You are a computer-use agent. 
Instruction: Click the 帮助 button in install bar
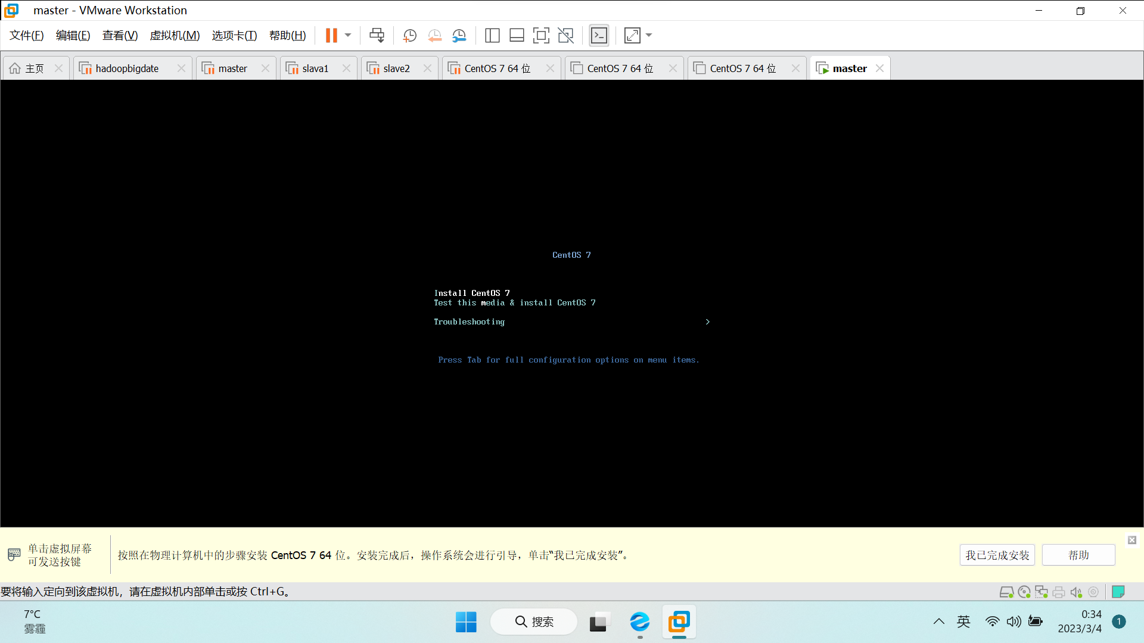[1078, 555]
